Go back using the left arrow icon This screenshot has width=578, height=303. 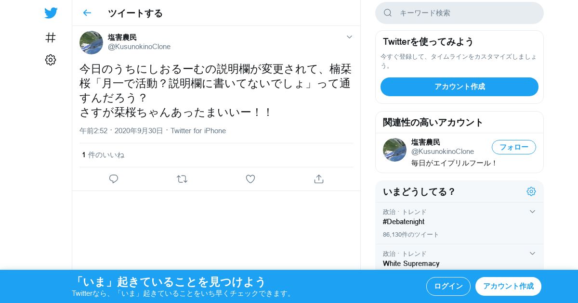87,13
